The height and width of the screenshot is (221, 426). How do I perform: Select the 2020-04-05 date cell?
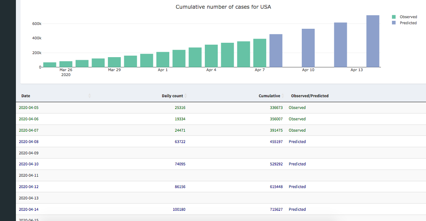click(x=29, y=107)
